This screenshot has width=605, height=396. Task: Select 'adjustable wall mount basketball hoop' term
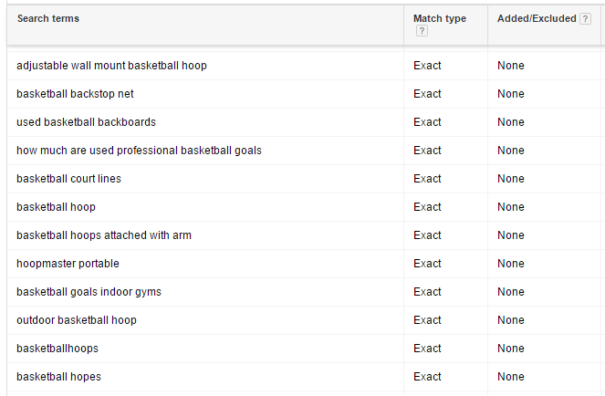(x=111, y=66)
